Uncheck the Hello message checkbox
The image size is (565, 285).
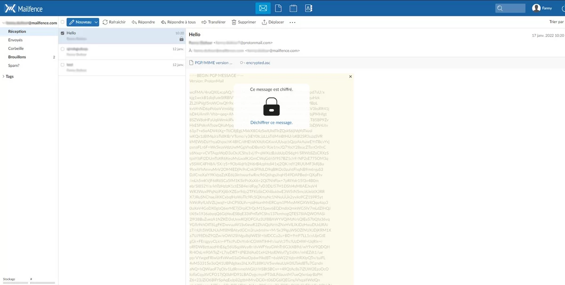click(63, 33)
